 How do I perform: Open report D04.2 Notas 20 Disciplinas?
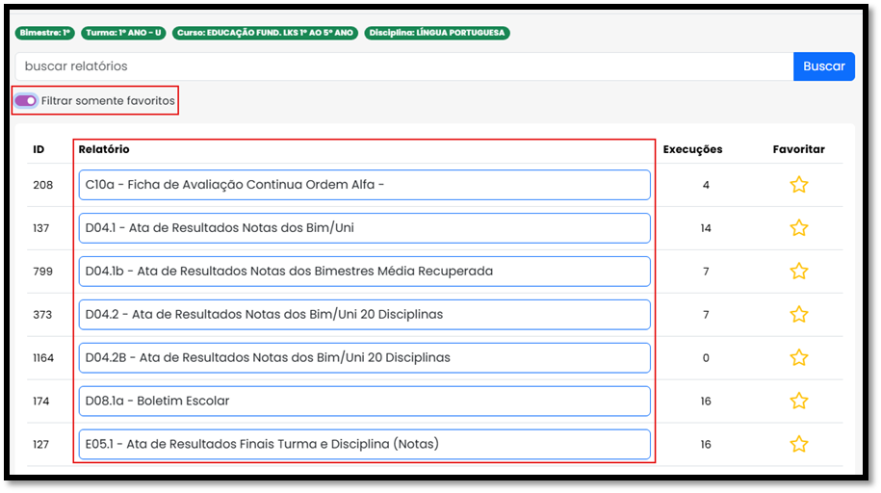pyautogui.click(x=364, y=314)
